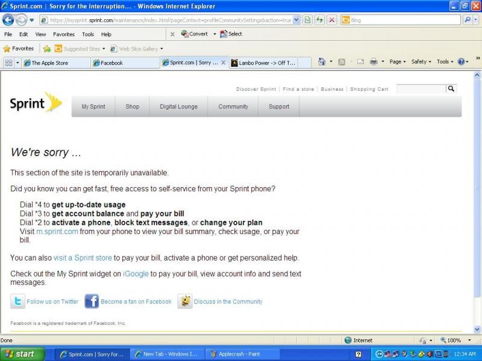This screenshot has height=361, width=482.
Task: Open the zoom level 100% dropdown
Action: point(455,341)
